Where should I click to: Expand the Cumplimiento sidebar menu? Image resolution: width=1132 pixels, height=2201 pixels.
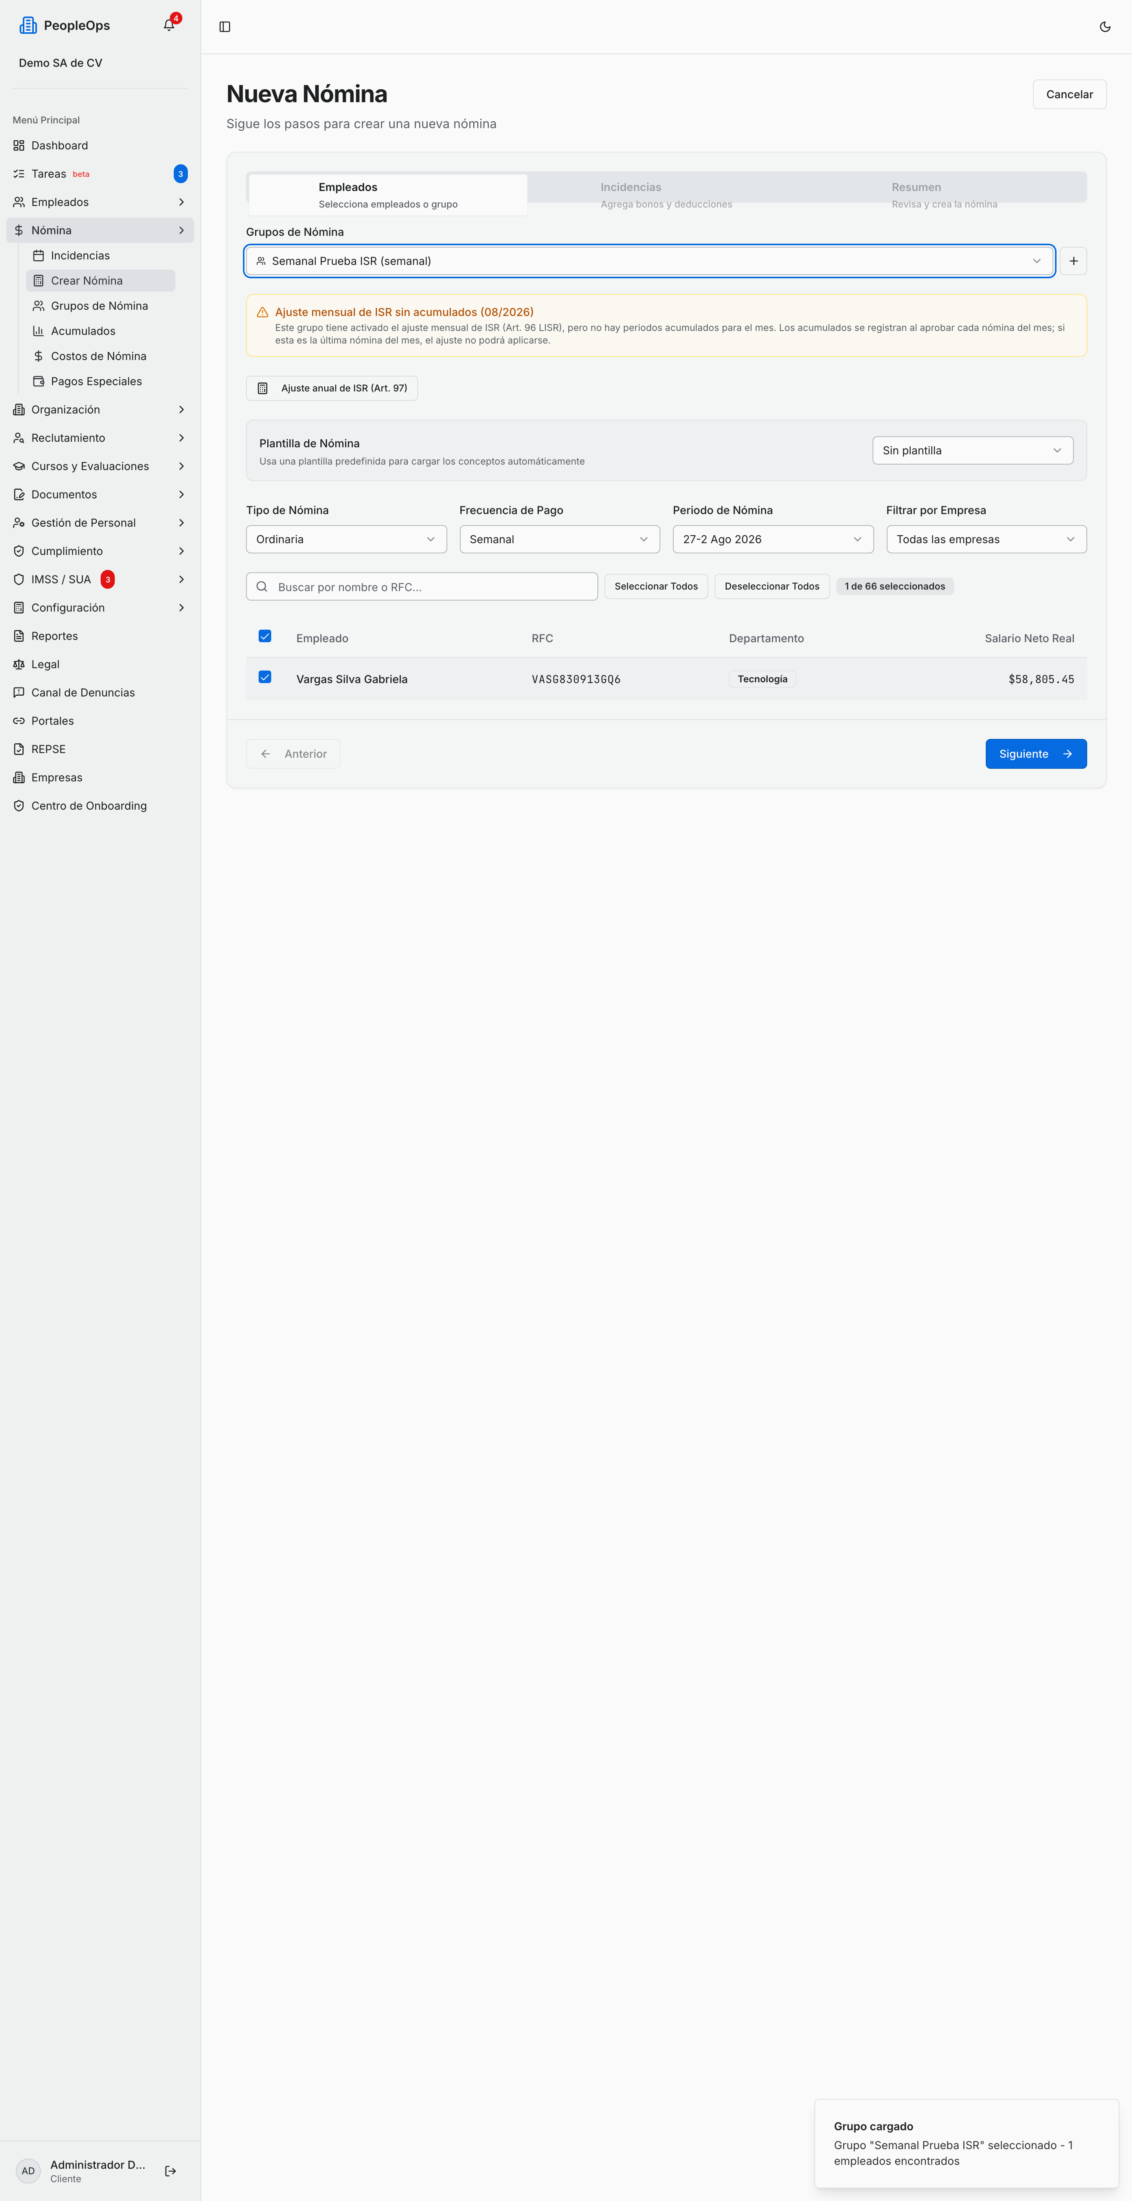click(100, 551)
